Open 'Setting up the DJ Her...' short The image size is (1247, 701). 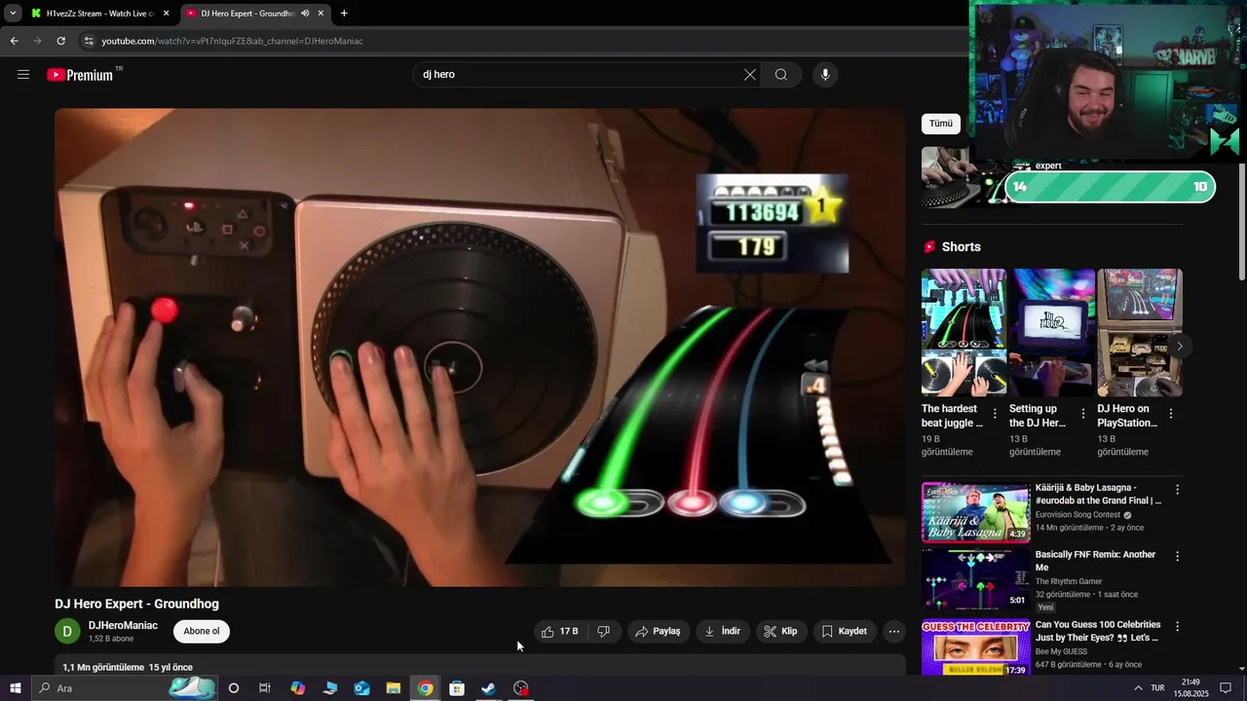coord(1051,333)
